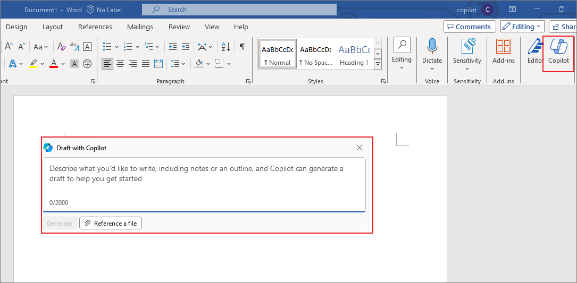Click the Generate button

pyautogui.click(x=60, y=223)
